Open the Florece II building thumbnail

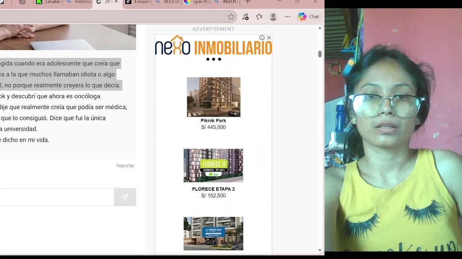[213, 165]
